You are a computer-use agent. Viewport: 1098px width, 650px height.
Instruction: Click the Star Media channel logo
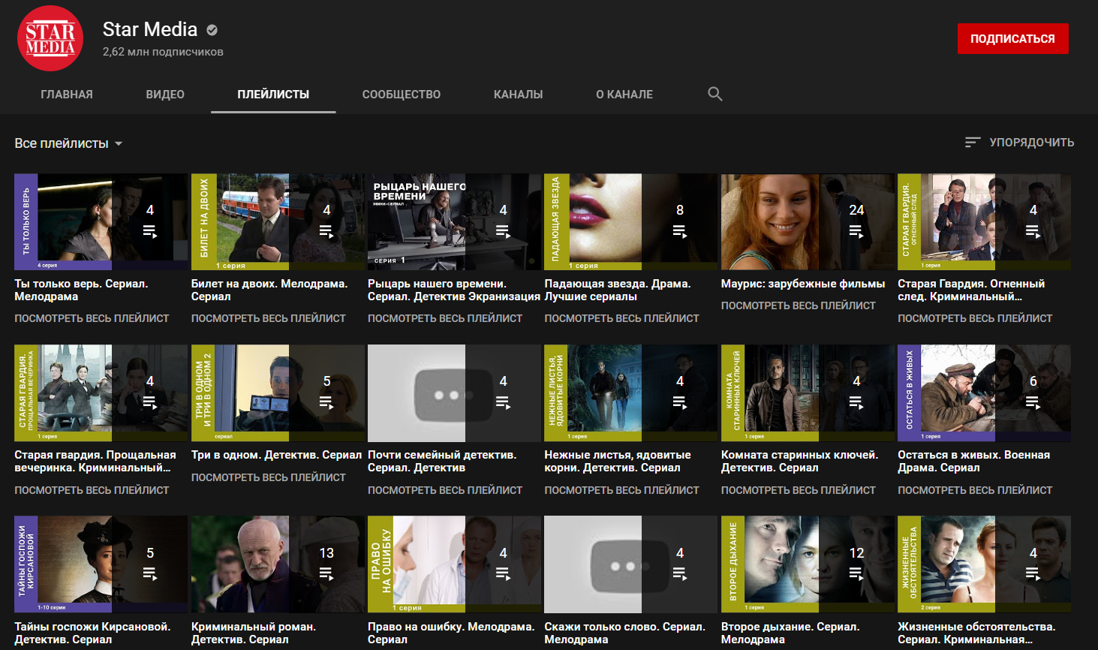click(50, 38)
